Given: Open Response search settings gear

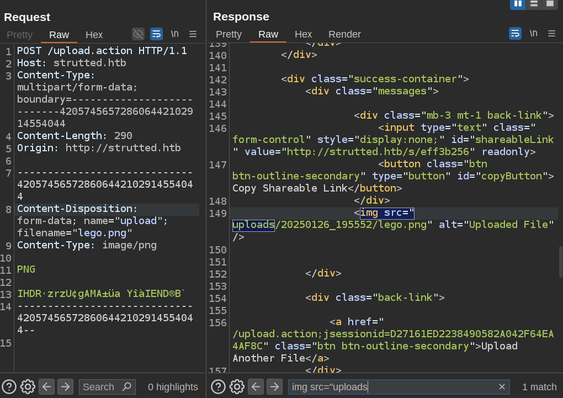Looking at the screenshot, I should click(x=237, y=386).
